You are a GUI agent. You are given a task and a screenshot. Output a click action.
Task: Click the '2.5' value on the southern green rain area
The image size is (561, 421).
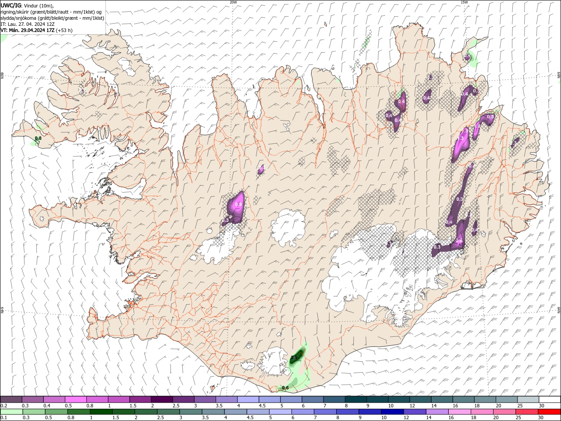pyautogui.click(x=294, y=358)
